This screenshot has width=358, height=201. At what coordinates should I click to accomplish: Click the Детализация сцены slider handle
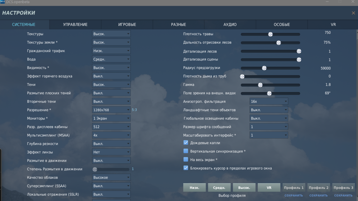(299, 60)
